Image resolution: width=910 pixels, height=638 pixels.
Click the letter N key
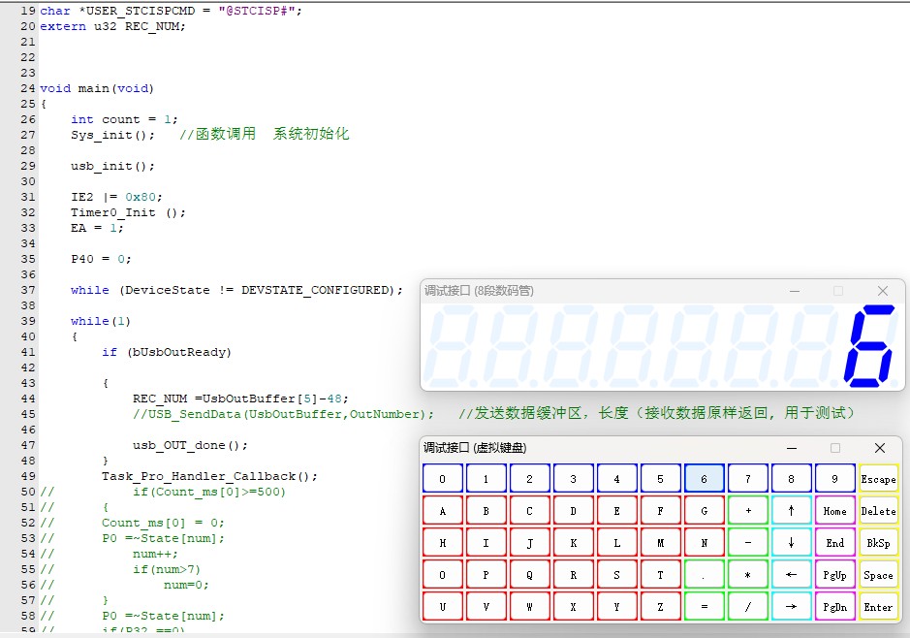[704, 543]
